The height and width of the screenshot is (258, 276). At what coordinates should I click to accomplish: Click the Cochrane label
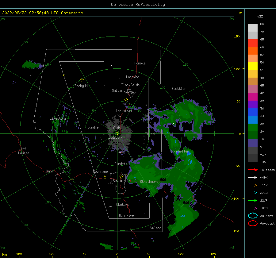[100, 171]
